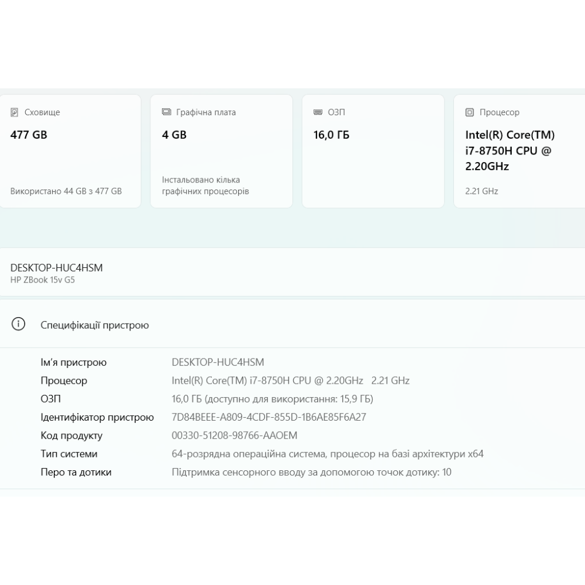
Task: Click the info icon next to Специфікації пристрою
Action: point(19,325)
